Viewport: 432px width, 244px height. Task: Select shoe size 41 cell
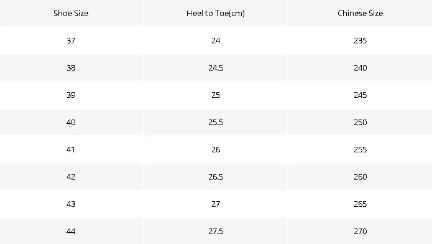point(70,150)
